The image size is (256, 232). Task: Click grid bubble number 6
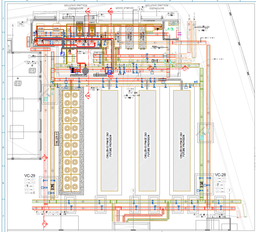coord(13,25)
